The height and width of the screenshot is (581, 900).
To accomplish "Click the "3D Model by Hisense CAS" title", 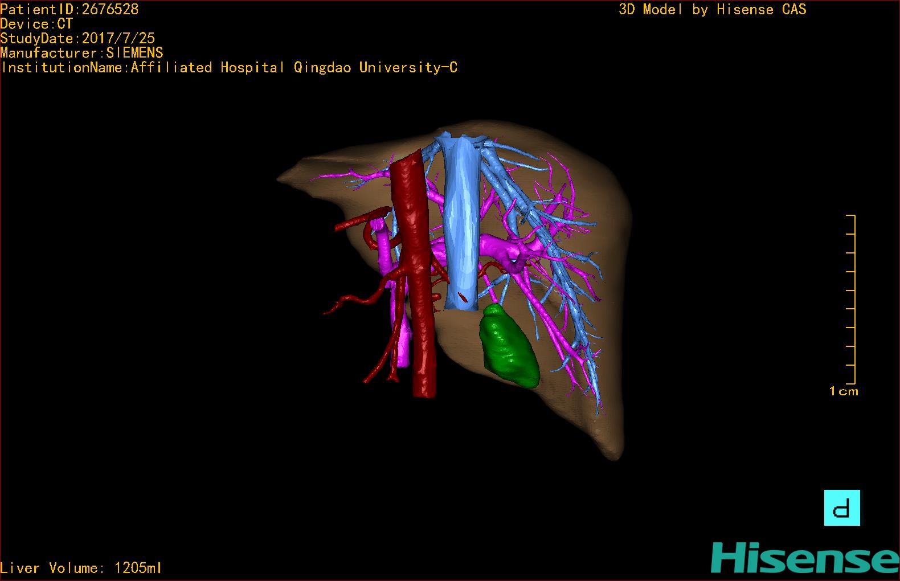I will [712, 9].
